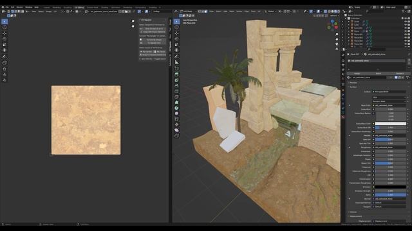Open the Edit Mode dropdown in the 3D viewport
Image resolution: width=412 pixels, height=231 pixels.
(188, 12)
